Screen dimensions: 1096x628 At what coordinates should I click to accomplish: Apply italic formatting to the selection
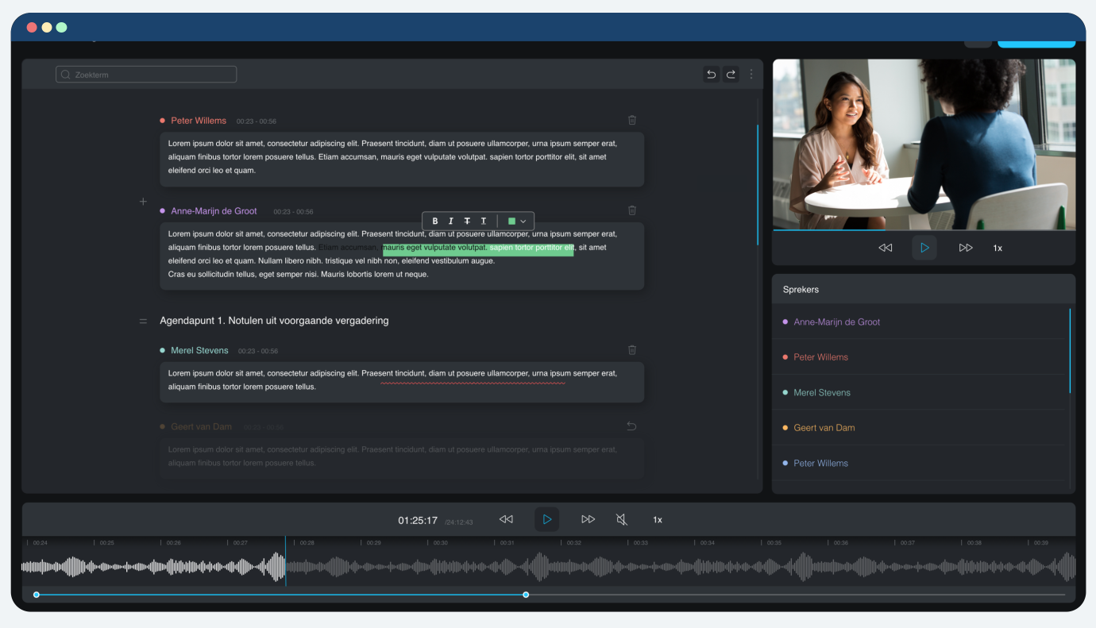451,221
